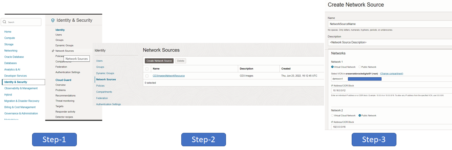
Task: Open Networking in the navigation menu
Action: pos(11,50)
